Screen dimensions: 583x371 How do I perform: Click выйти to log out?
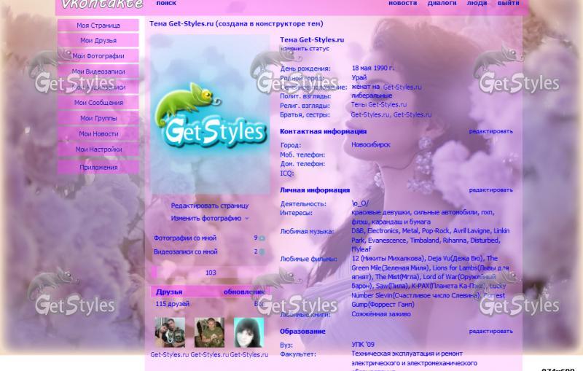pyautogui.click(x=508, y=4)
